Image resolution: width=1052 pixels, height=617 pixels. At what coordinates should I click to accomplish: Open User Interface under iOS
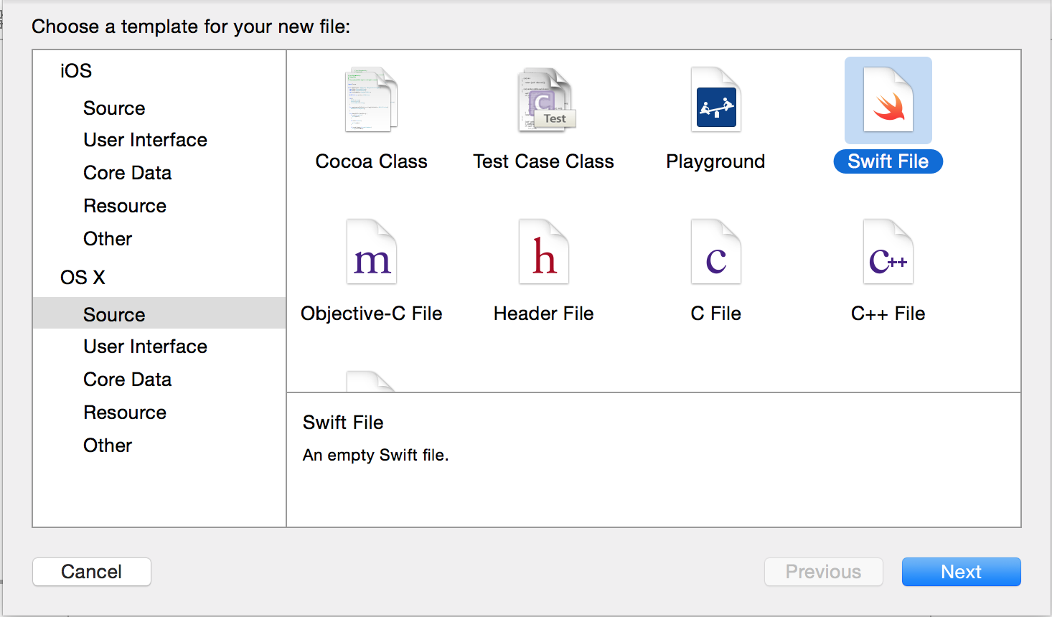point(145,139)
